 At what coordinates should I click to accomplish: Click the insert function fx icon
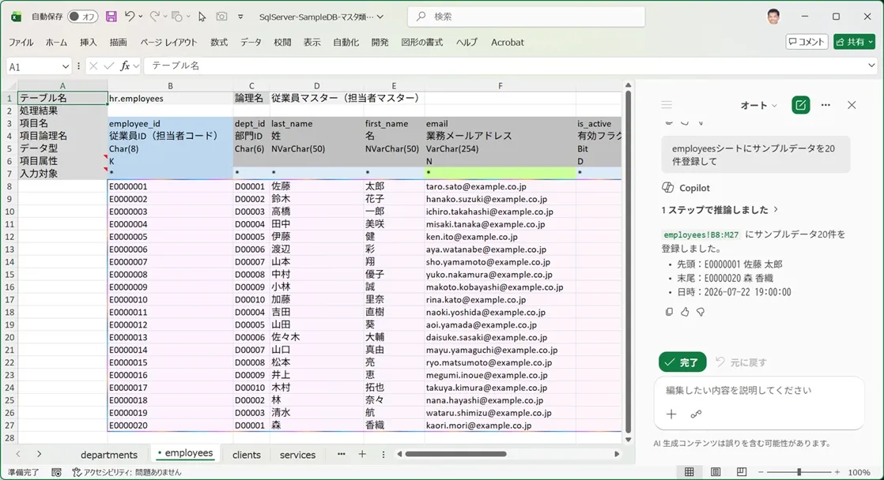pyautogui.click(x=125, y=66)
